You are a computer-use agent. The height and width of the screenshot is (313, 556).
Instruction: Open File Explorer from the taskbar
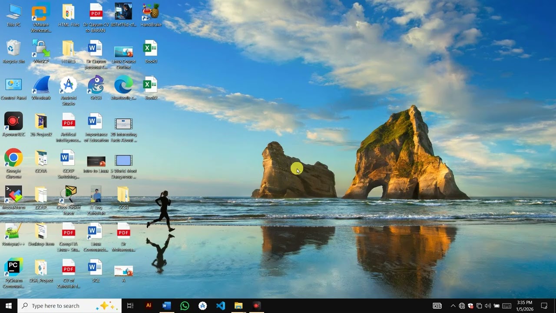click(x=238, y=306)
